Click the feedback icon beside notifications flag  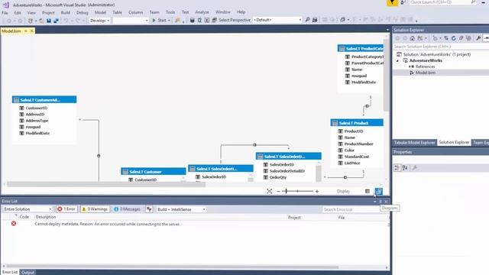click(403, 2)
